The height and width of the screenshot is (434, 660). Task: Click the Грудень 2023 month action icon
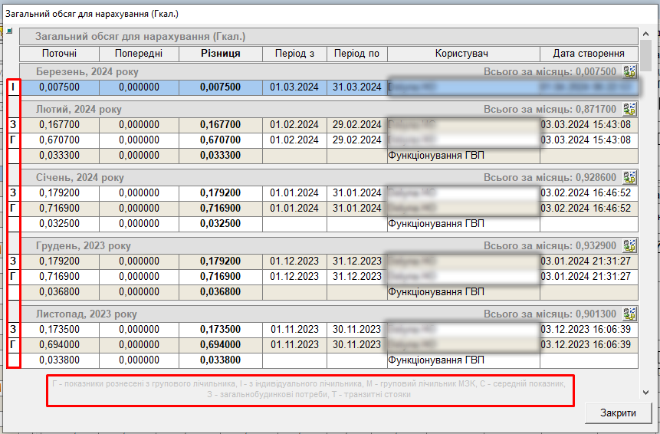(630, 245)
